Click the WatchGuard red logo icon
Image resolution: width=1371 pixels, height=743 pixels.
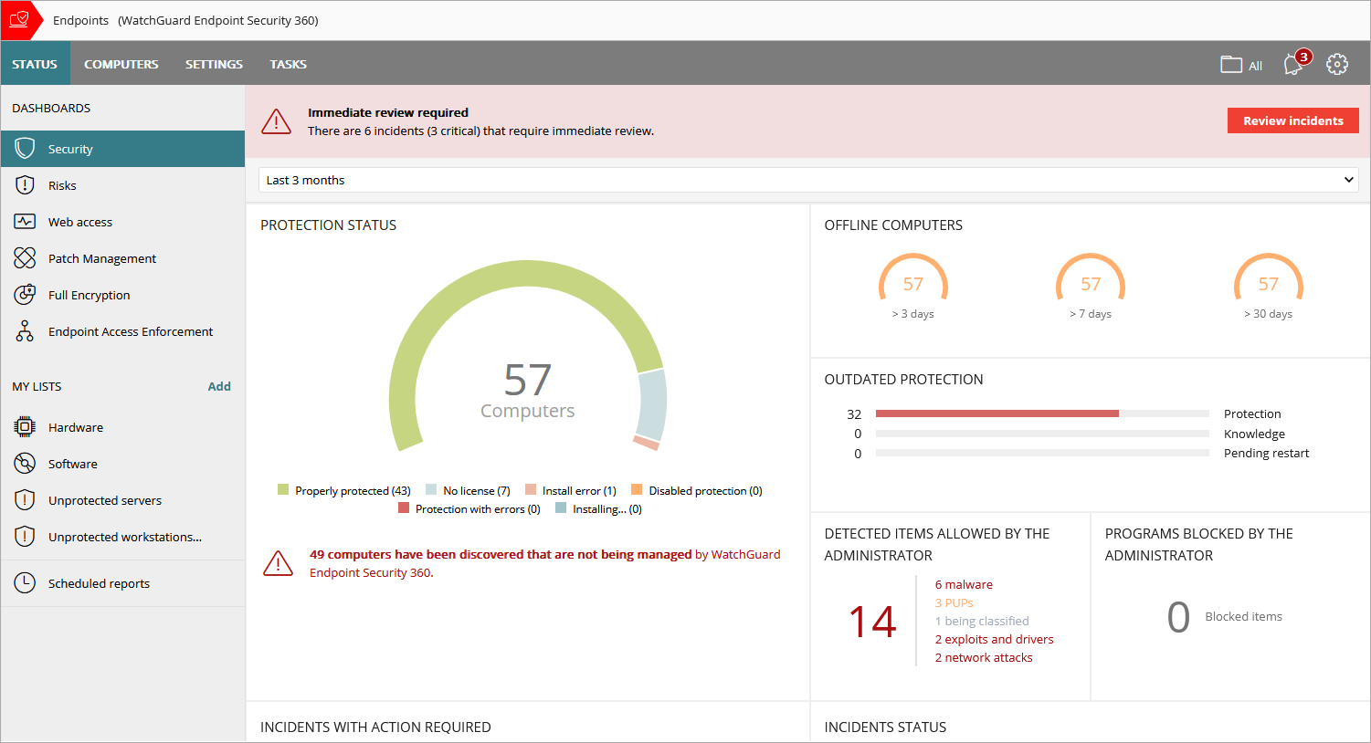[x=19, y=20]
